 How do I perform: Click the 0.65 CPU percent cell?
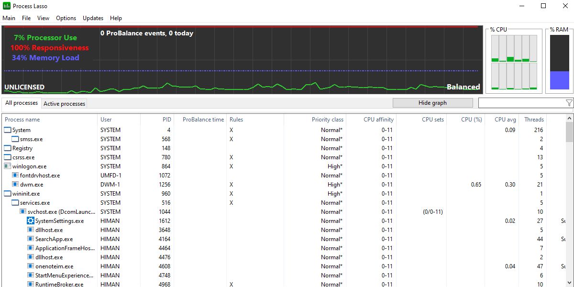point(476,185)
